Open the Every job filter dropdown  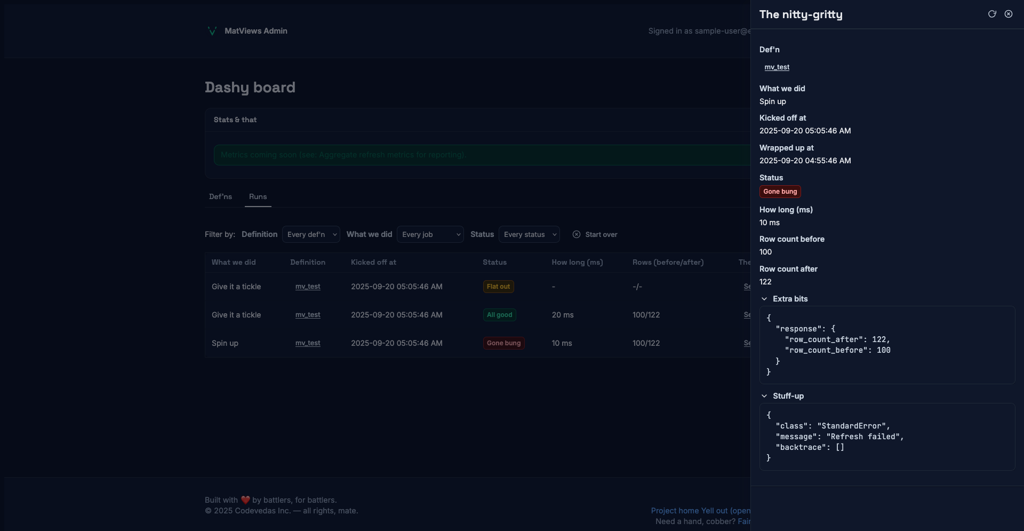pos(430,235)
